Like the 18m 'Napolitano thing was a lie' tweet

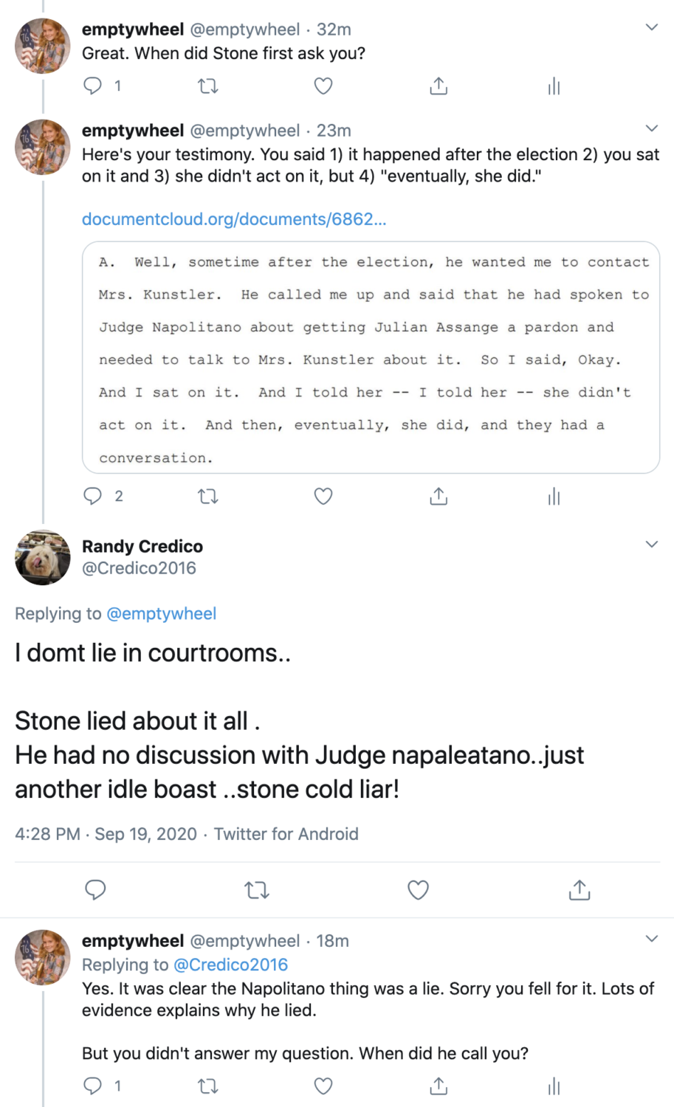(323, 1086)
